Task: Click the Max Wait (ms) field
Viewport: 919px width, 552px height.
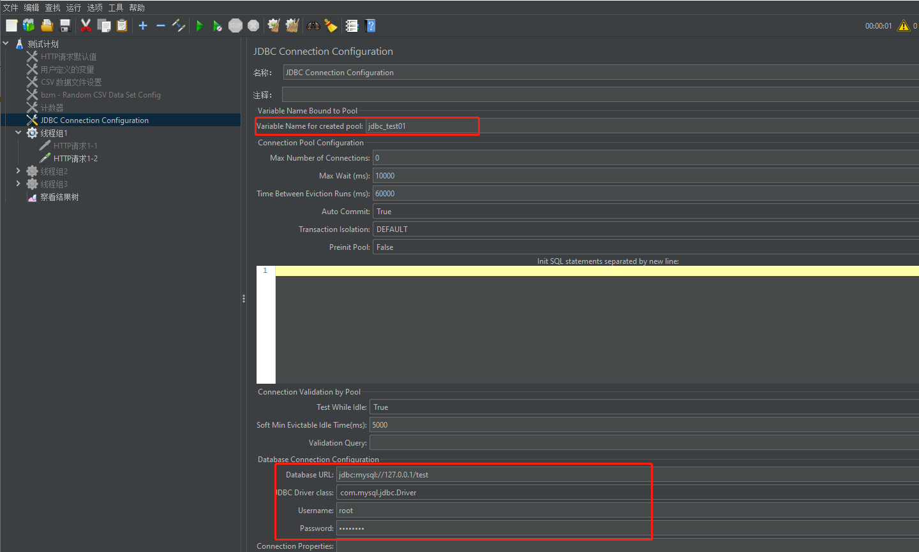Action: pyautogui.click(x=646, y=176)
